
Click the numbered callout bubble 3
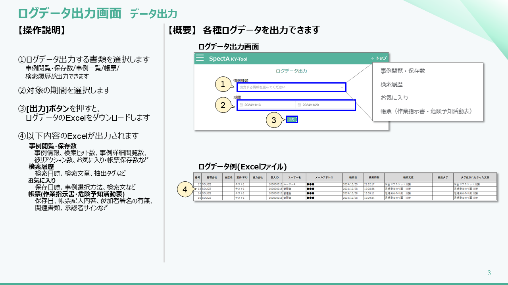click(273, 120)
